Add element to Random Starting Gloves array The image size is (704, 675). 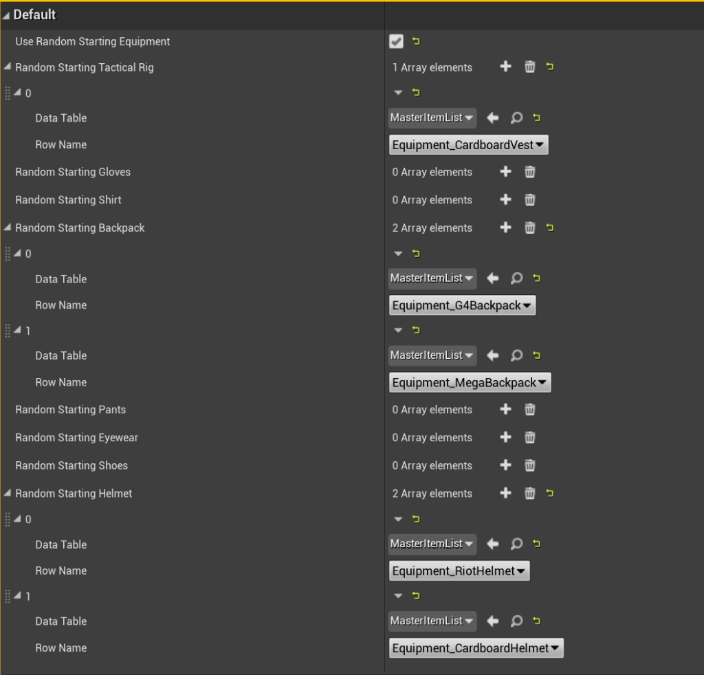pos(505,172)
